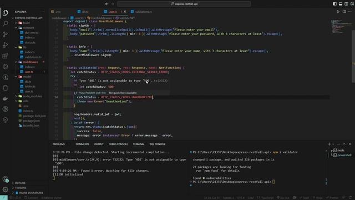The width and height of the screenshot is (355, 200).
Task: Collapse the constant folder
Action: click(x=28, y=28)
